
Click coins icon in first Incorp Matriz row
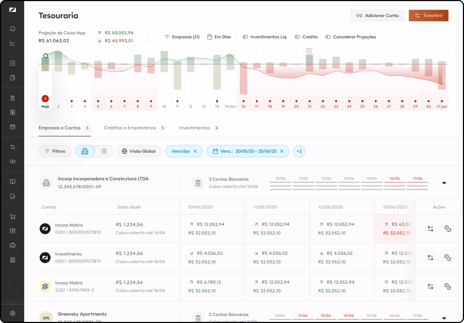448,229
